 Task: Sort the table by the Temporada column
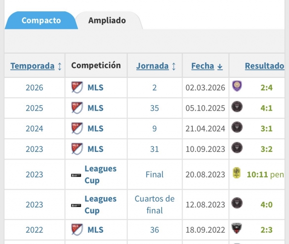[x=33, y=66]
